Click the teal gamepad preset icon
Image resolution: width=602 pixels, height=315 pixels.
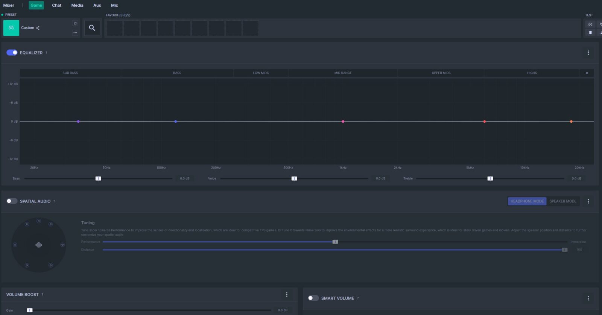coord(11,28)
